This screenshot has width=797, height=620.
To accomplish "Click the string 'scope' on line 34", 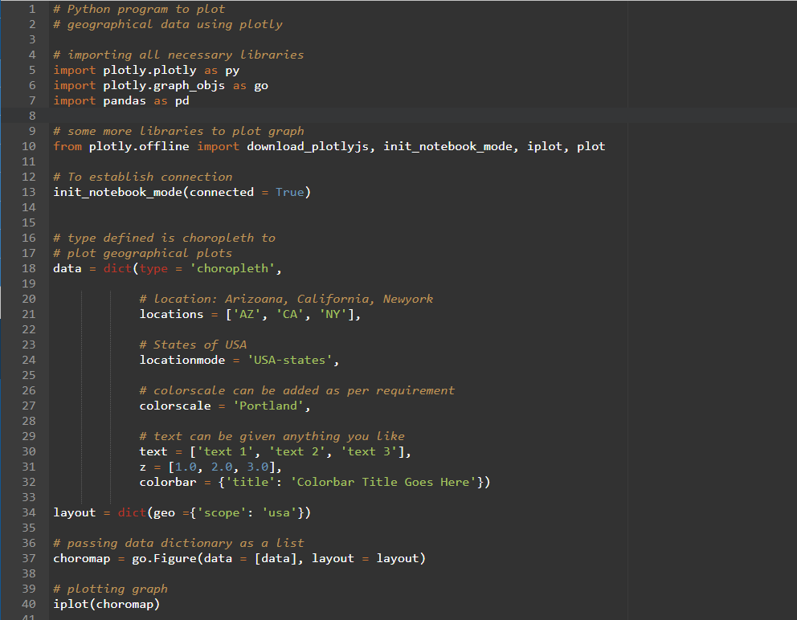I will pos(222,512).
